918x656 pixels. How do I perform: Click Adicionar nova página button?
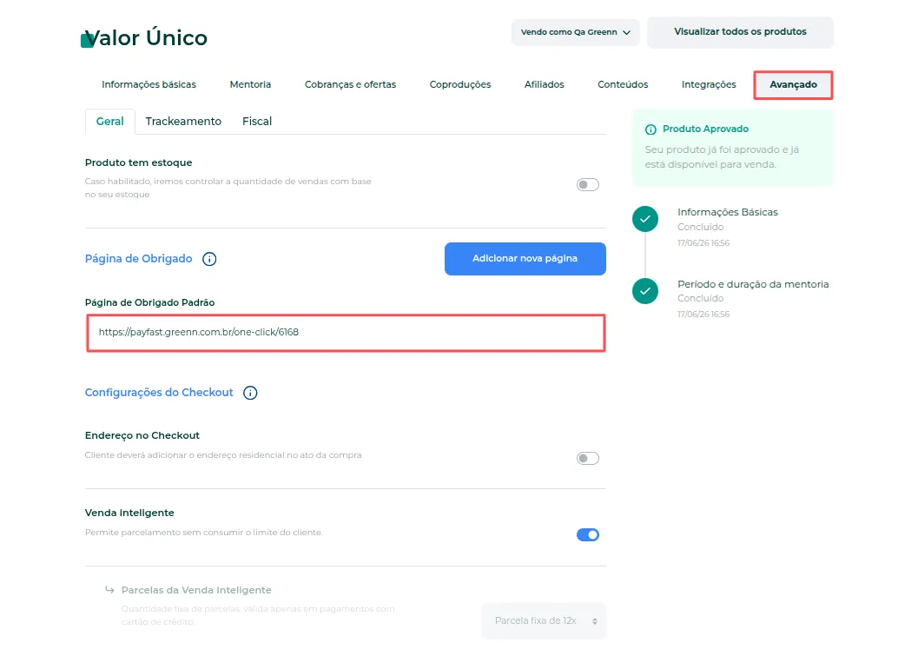tap(525, 259)
